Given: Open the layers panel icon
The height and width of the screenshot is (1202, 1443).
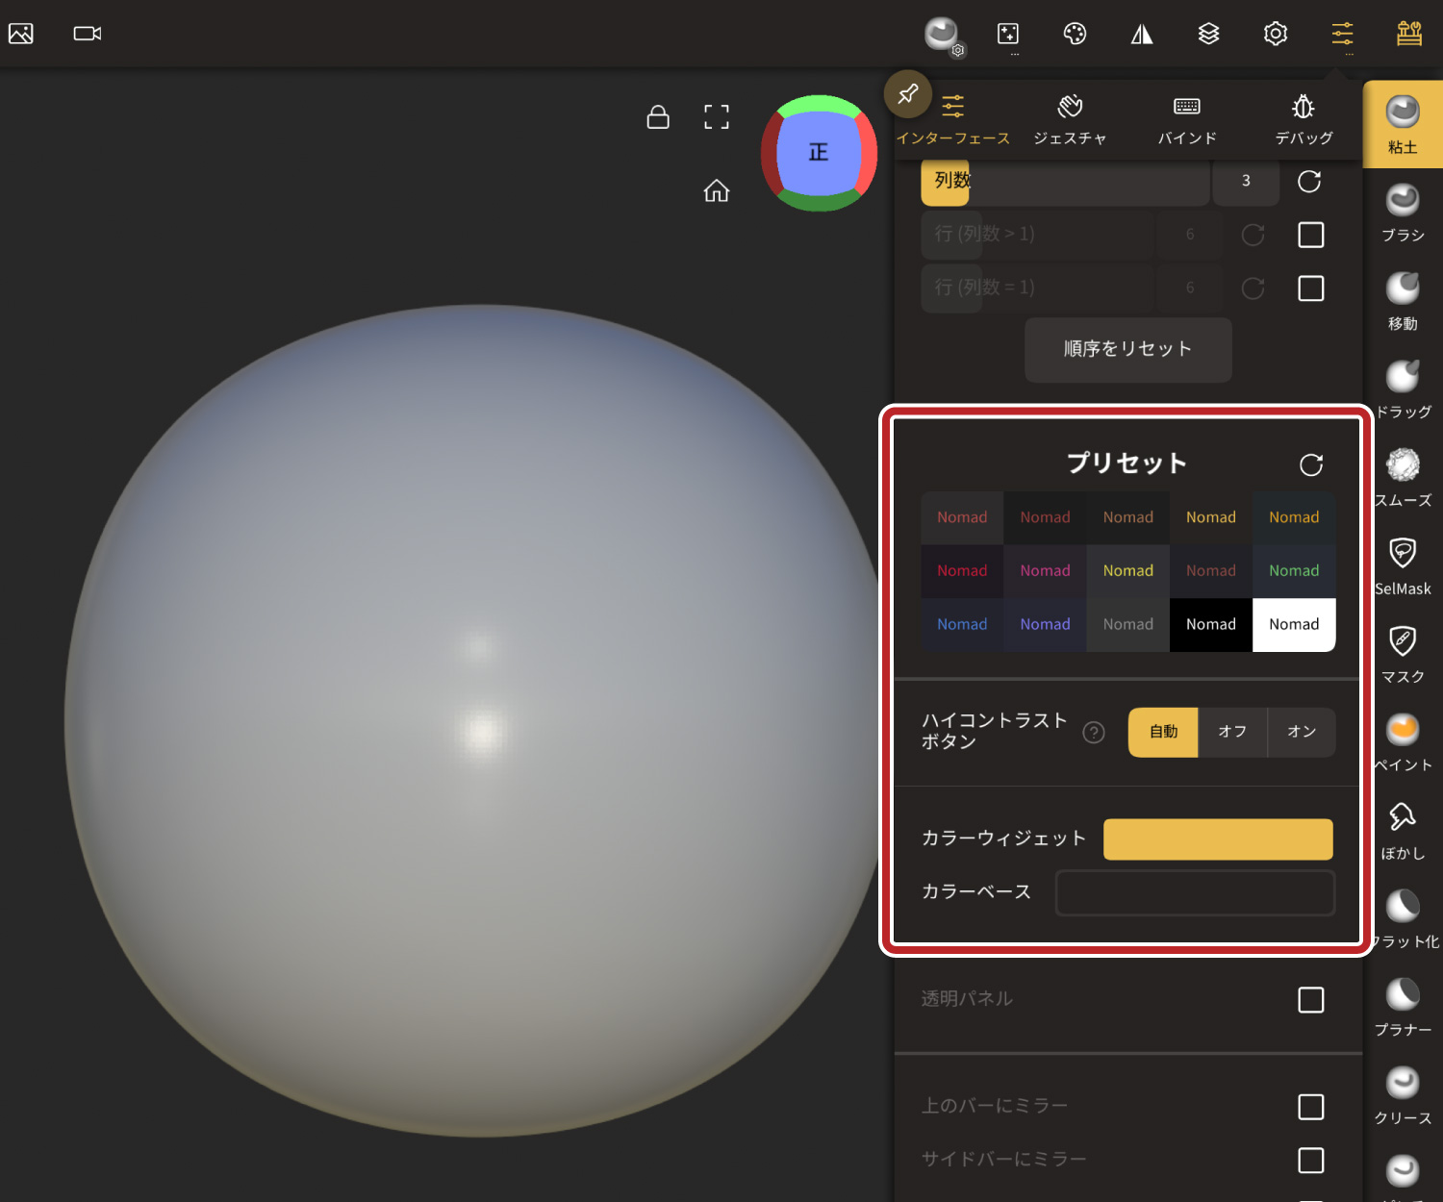Looking at the screenshot, I should pos(1208,35).
